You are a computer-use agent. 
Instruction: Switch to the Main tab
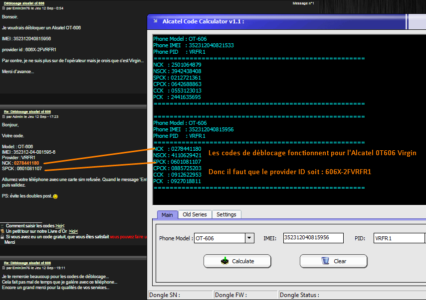(167, 214)
